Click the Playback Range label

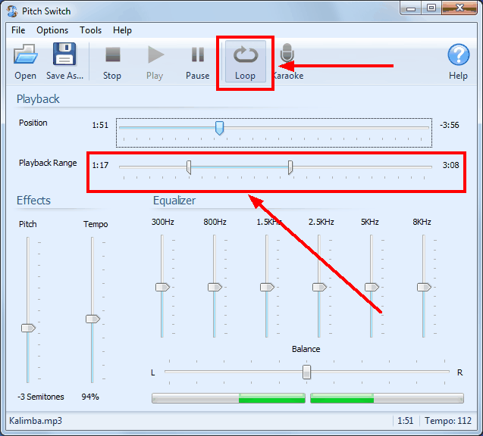coord(48,163)
